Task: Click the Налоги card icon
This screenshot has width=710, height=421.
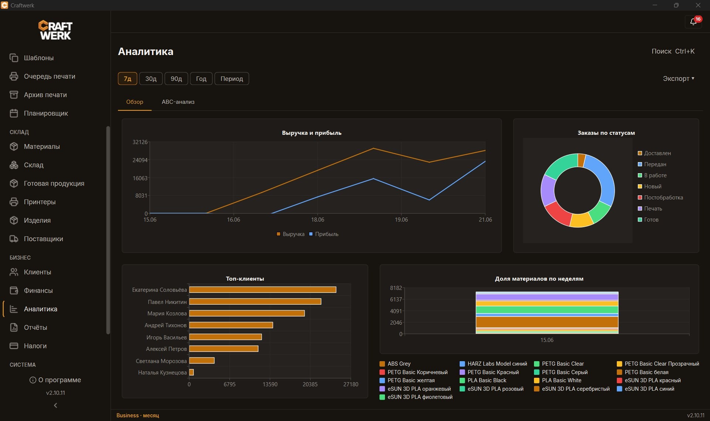Action: pos(14,346)
